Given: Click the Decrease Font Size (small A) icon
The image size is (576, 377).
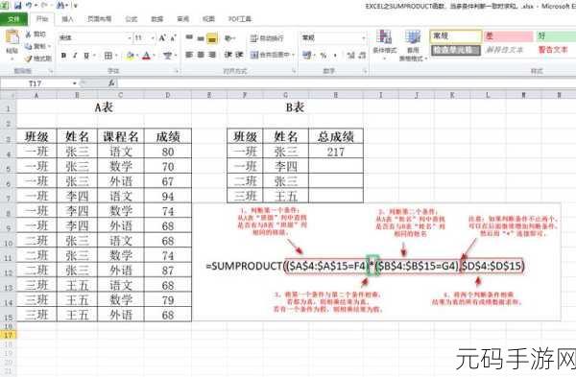Looking at the screenshot, I should pyautogui.click(x=174, y=37).
